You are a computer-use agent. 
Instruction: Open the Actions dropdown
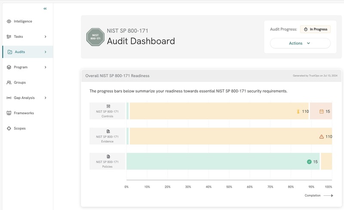click(300, 43)
